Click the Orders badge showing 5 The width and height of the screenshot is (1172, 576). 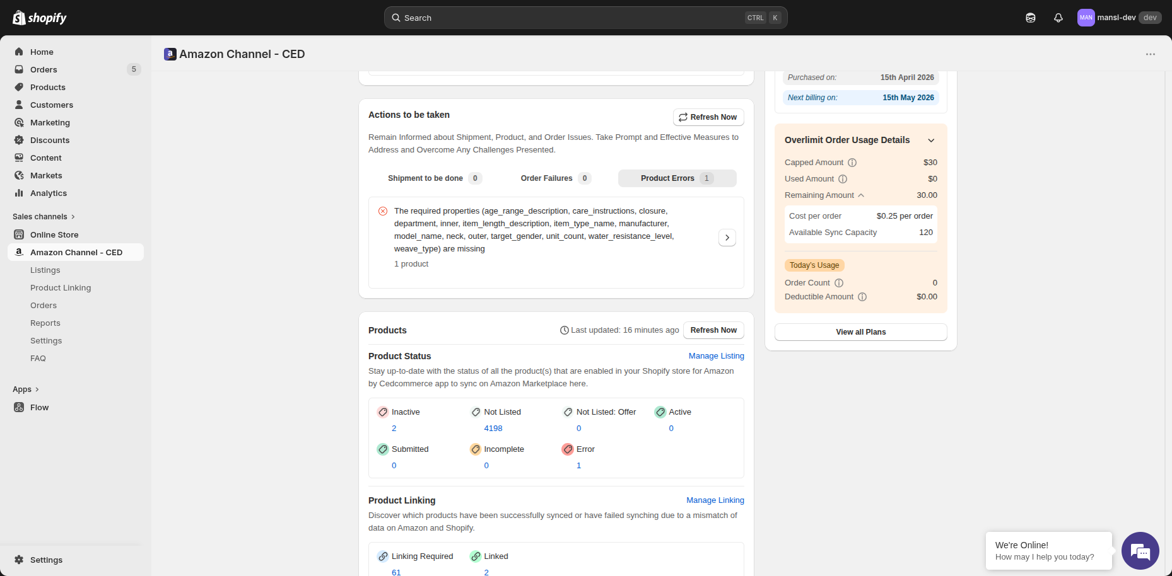[x=134, y=69]
